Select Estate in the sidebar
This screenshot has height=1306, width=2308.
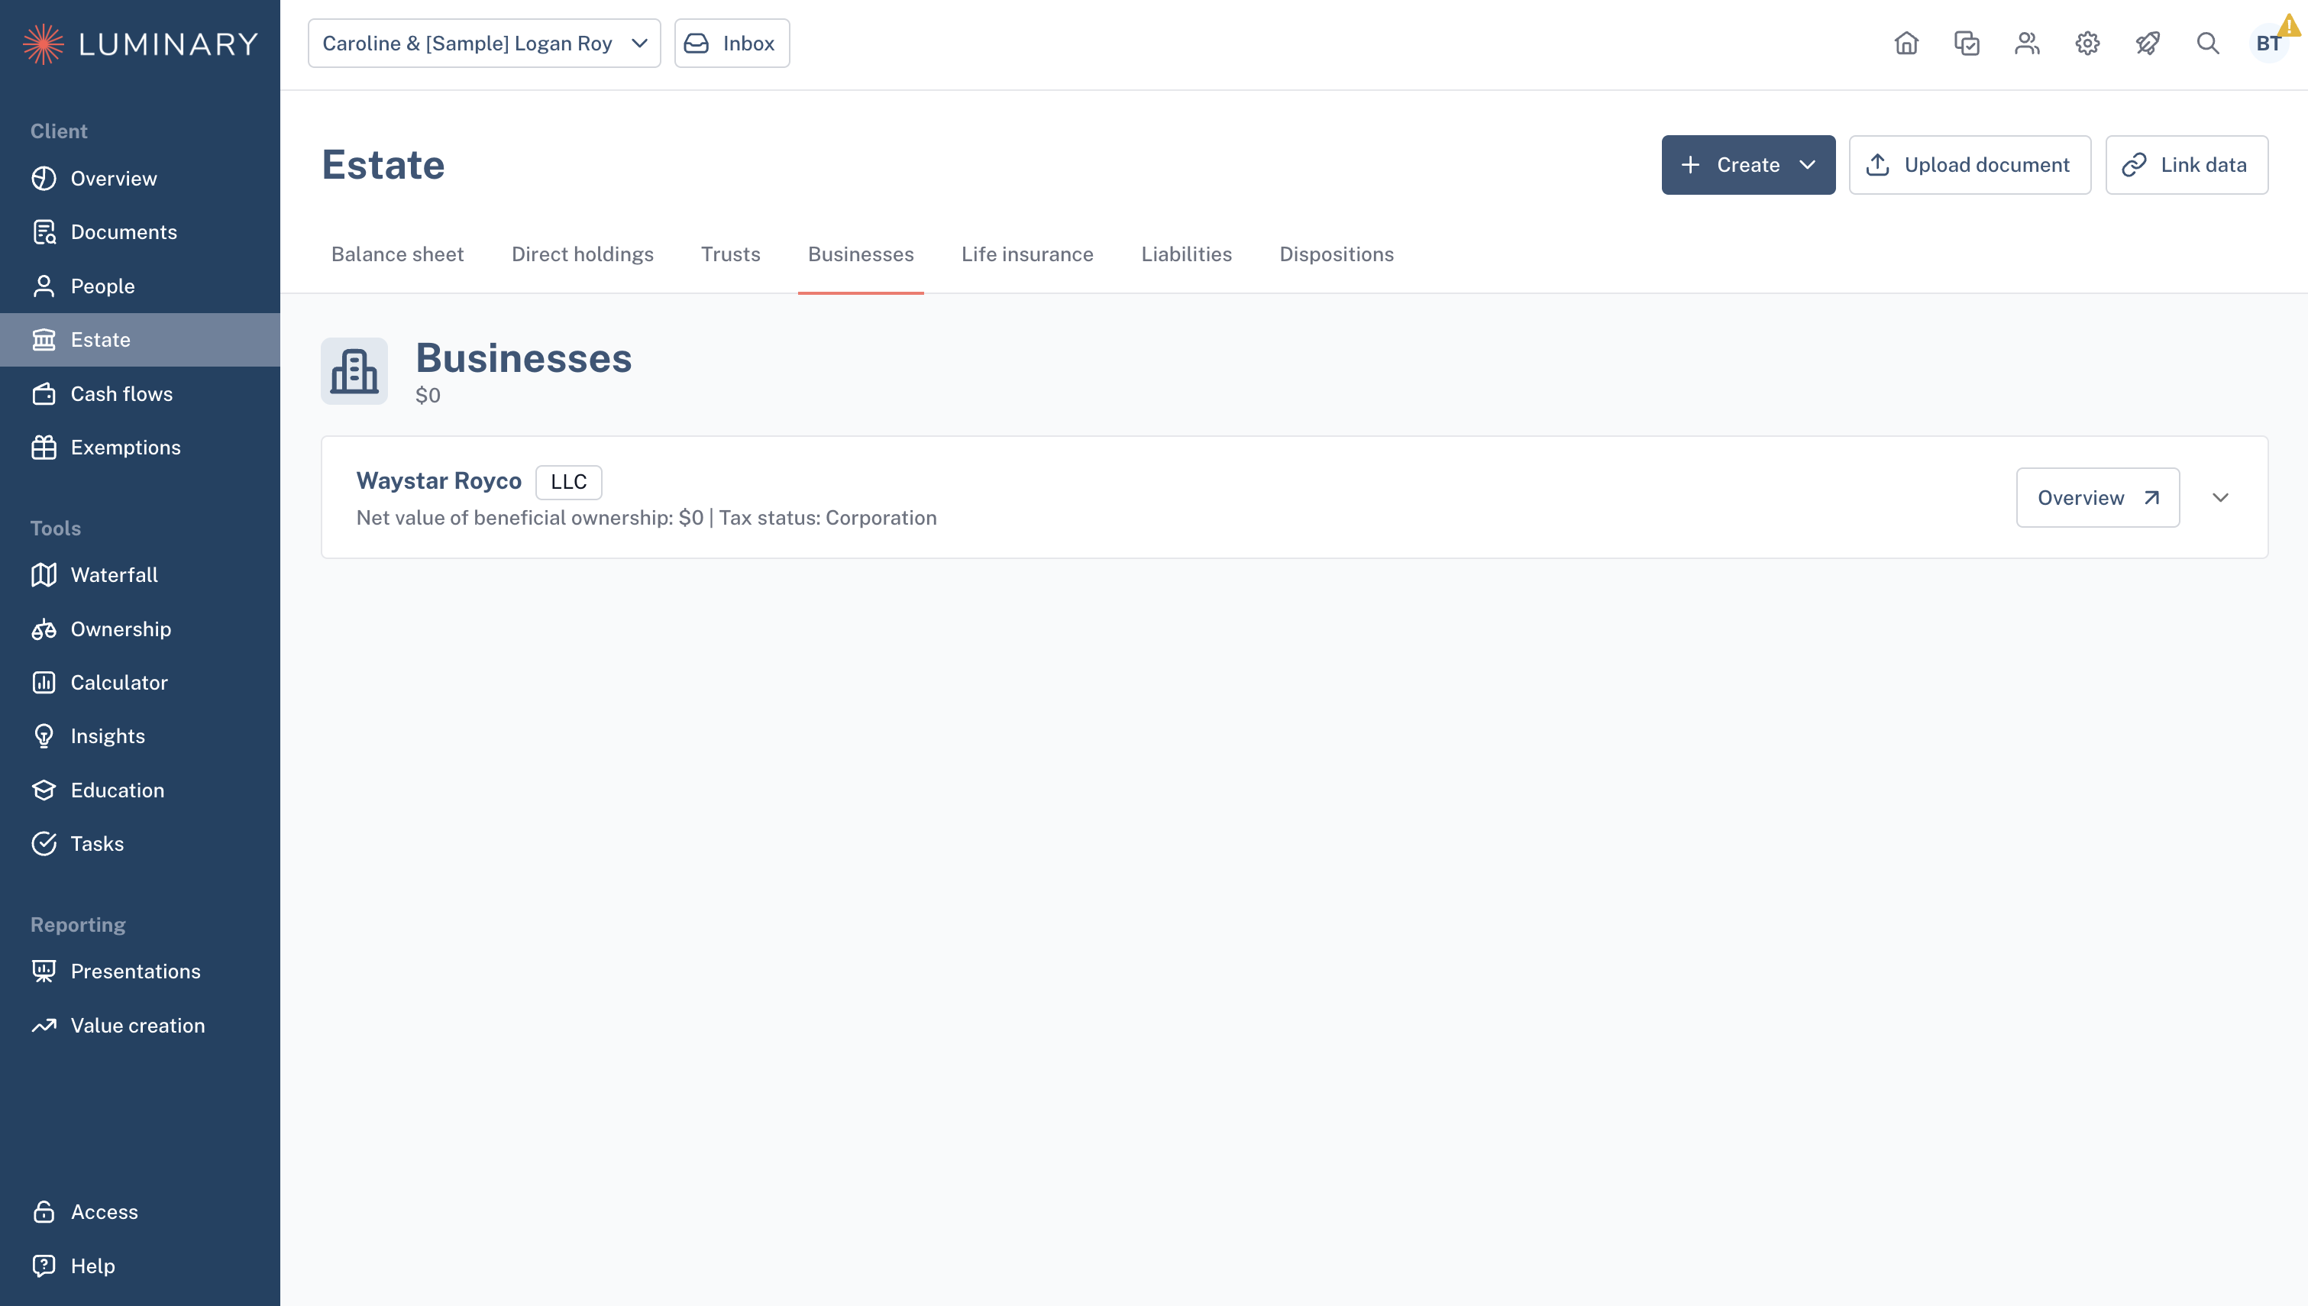140,340
